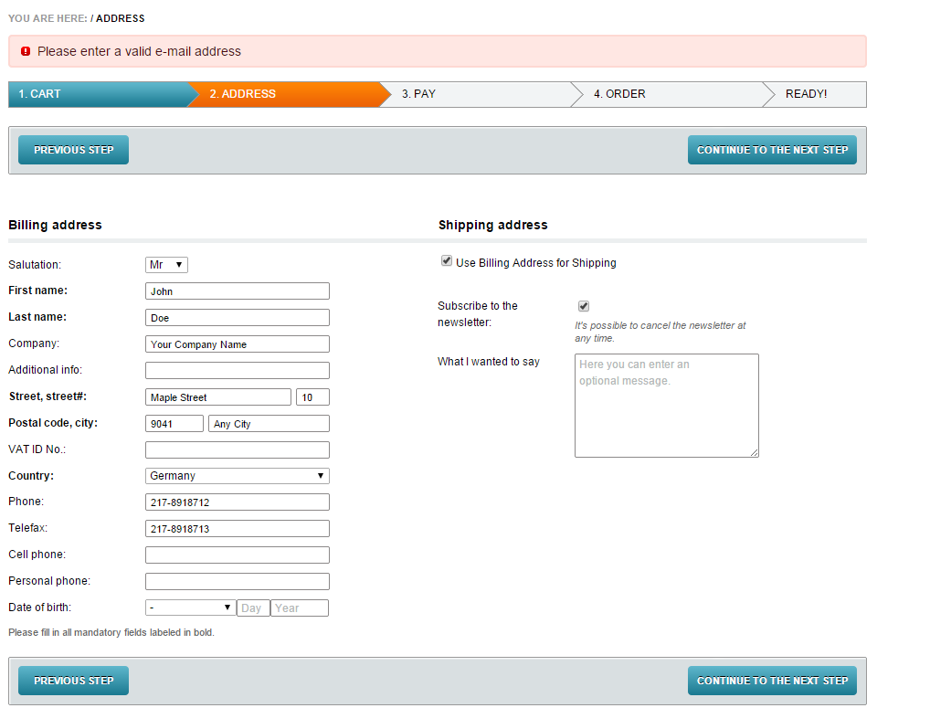Go to step 1. CART
Screen dimensions: 930x708
click(99, 94)
